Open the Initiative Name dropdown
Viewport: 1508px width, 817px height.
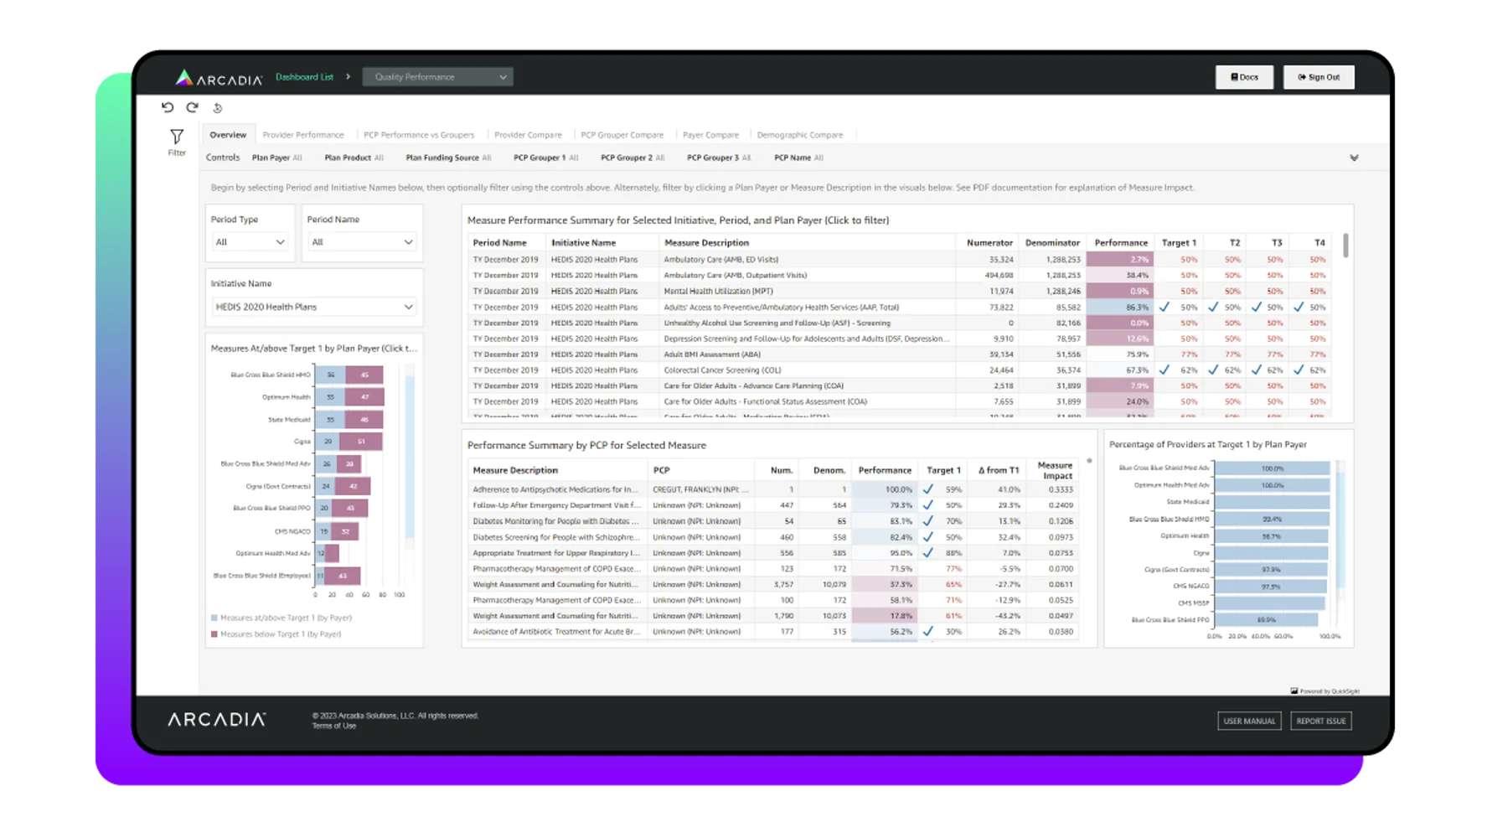(x=314, y=307)
